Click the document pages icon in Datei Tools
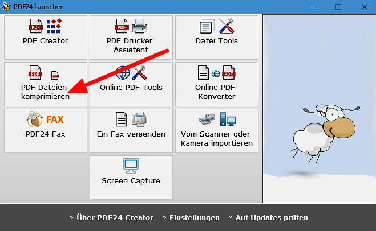This screenshot has width=376, height=231. (207, 26)
